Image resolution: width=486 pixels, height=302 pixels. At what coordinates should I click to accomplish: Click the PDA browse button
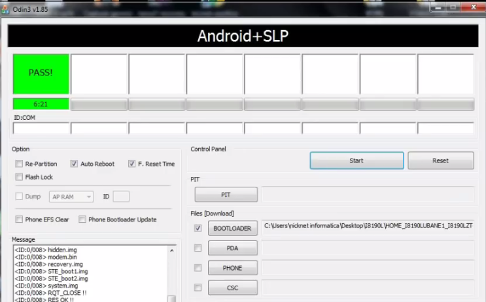coord(233,248)
